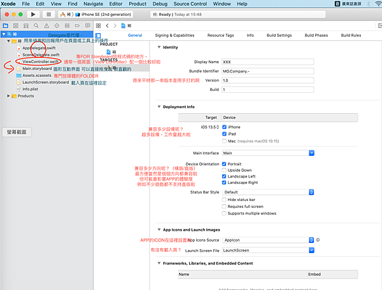Enable the Mac target checkbox
This screenshot has height=290, width=382.
coord(224,141)
